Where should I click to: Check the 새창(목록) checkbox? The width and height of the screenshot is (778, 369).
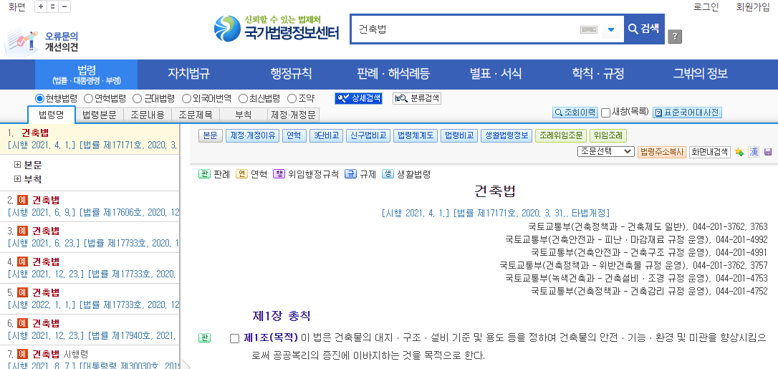(x=606, y=112)
